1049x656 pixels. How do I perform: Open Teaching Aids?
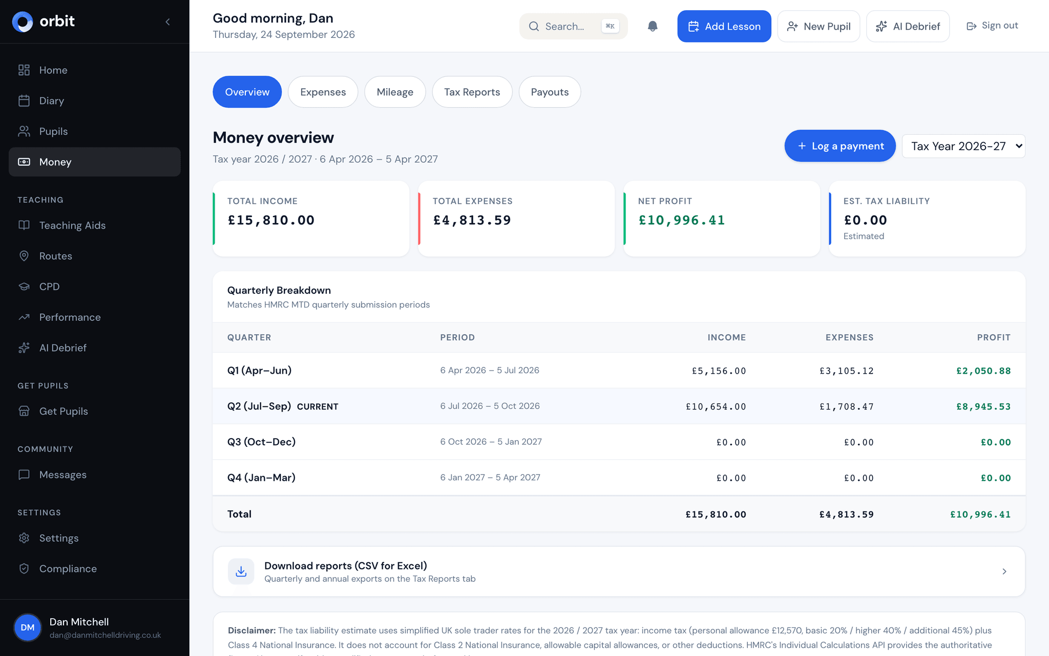tap(95, 225)
